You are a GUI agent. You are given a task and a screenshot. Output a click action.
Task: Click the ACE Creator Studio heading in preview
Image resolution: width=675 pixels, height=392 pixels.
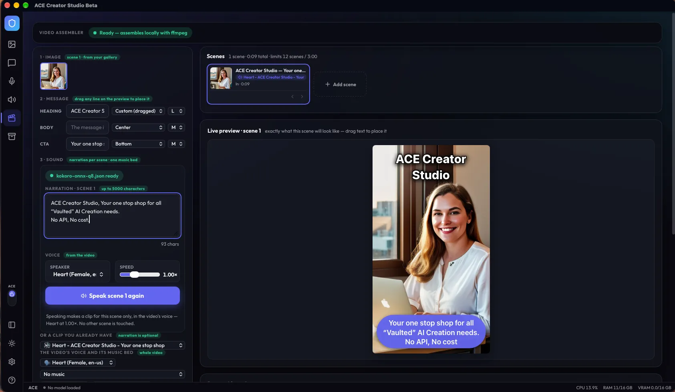[431, 167]
